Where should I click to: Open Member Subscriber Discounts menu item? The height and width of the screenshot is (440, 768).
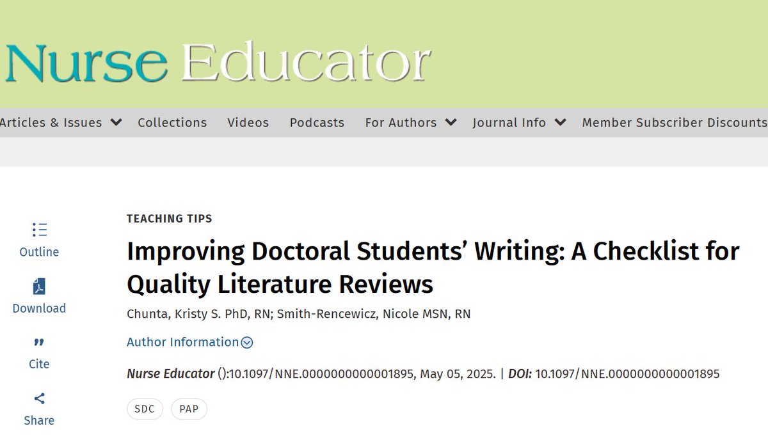675,122
